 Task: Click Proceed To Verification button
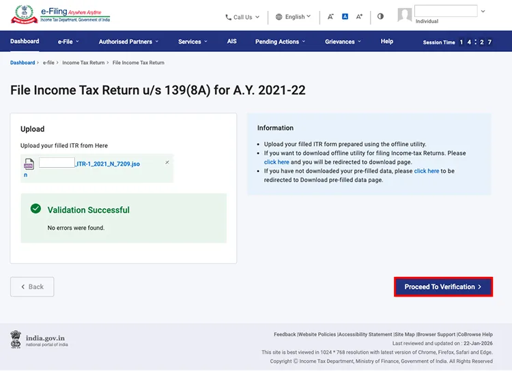pyautogui.click(x=443, y=287)
